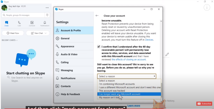Open the Contacts tab in main Skype window
Image resolution: width=214 pixels, height=109 pixels.
(32, 24)
